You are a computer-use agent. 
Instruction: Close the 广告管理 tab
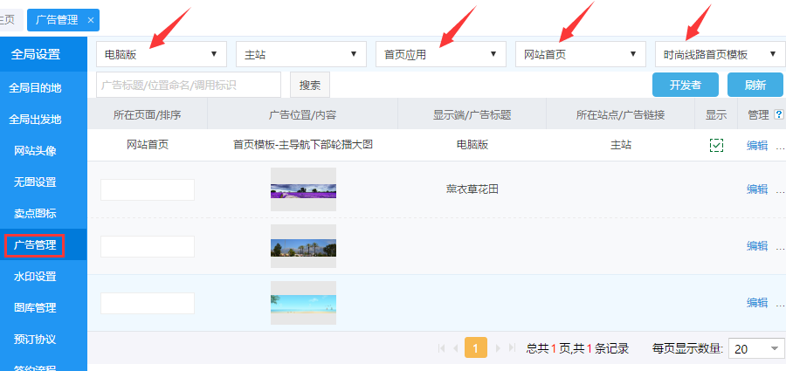tap(91, 19)
